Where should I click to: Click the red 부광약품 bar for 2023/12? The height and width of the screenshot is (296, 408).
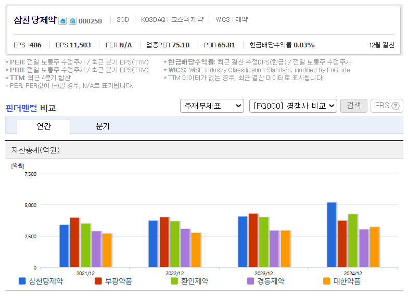pyautogui.click(x=253, y=240)
